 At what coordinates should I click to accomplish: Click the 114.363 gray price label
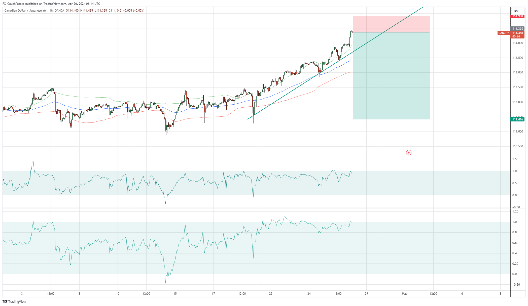pyautogui.click(x=517, y=29)
